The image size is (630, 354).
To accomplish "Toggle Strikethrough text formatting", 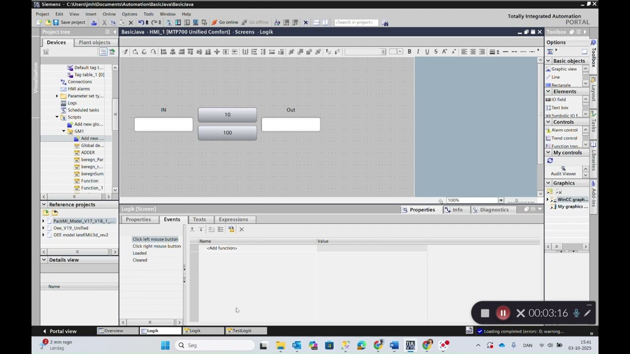I will [x=436, y=52].
